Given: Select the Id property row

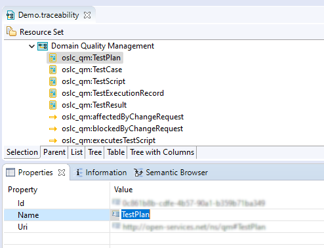Looking at the screenshot, I should pos(164,203).
